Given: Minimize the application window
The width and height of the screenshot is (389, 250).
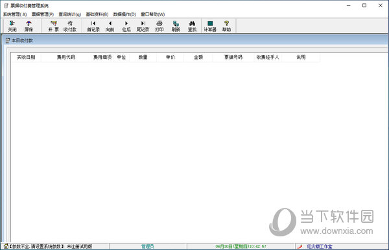Looking at the screenshot, I should point(349,5).
